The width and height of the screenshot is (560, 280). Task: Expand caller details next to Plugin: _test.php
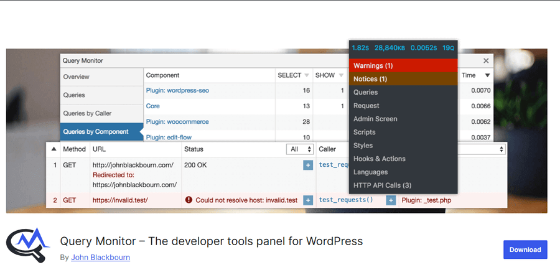(x=391, y=200)
